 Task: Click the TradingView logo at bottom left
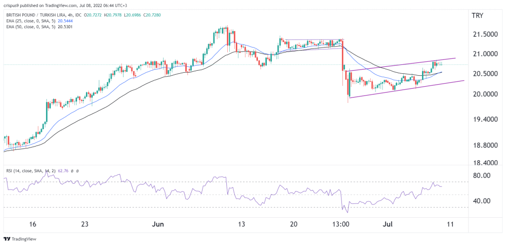(20, 239)
